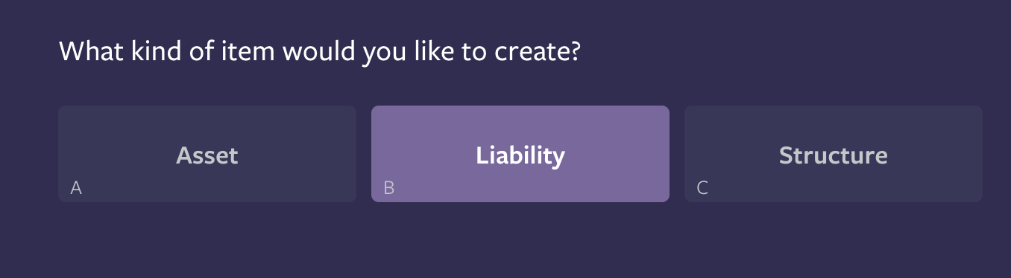This screenshot has width=1011, height=278.
Task: Click the question heading text
Action: (x=319, y=52)
